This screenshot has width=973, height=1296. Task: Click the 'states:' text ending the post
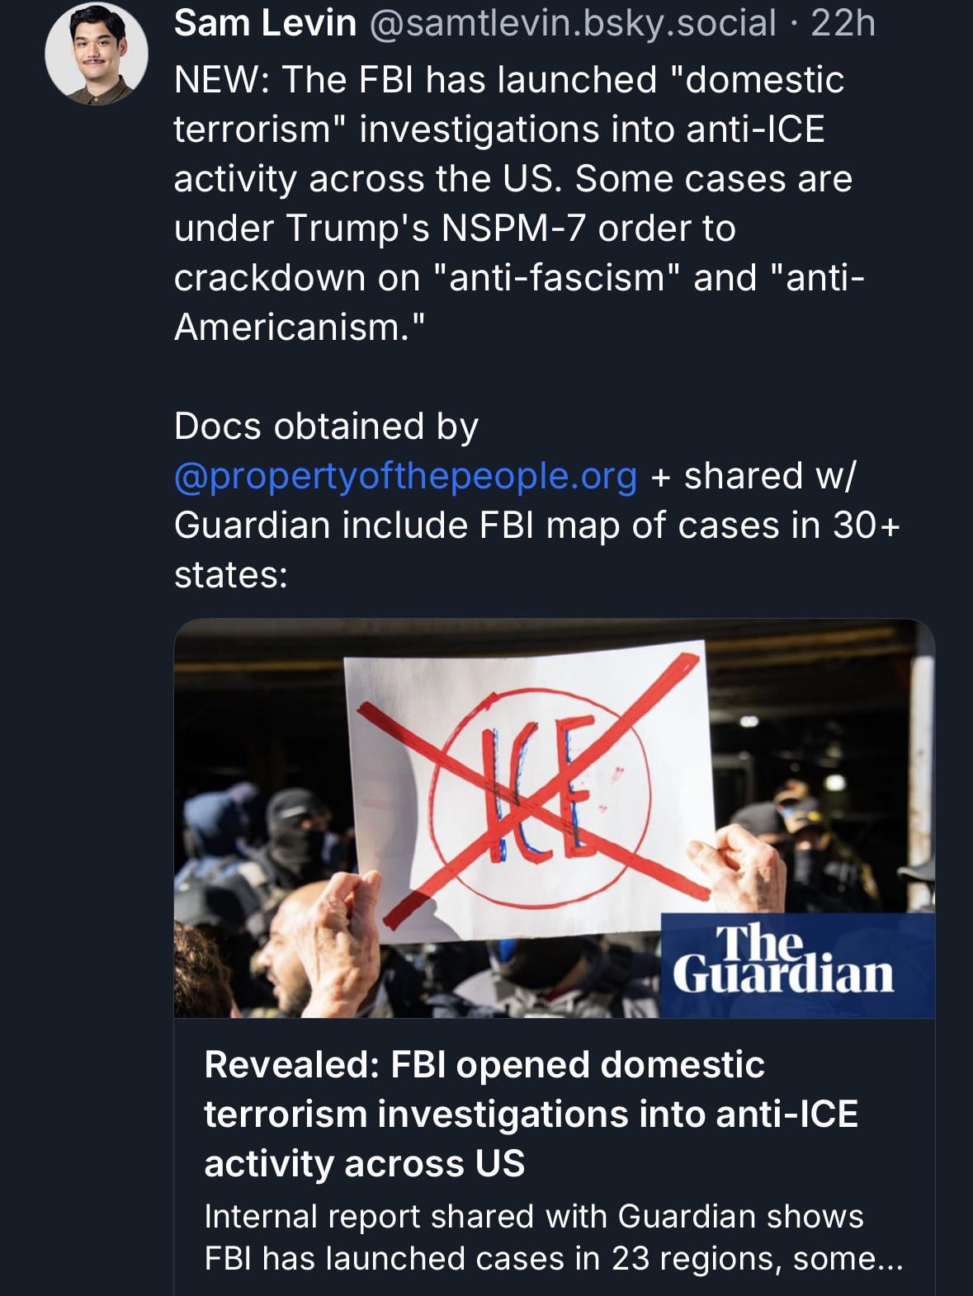(x=230, y=575)
